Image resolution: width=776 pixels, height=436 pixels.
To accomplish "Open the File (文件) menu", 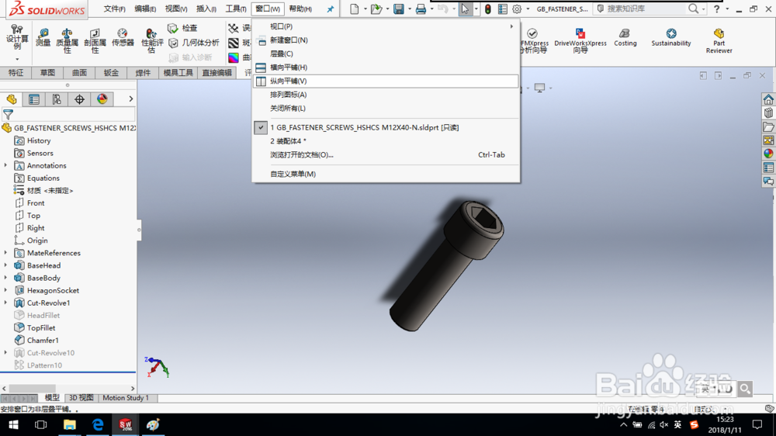I will (x=114, y=9).
